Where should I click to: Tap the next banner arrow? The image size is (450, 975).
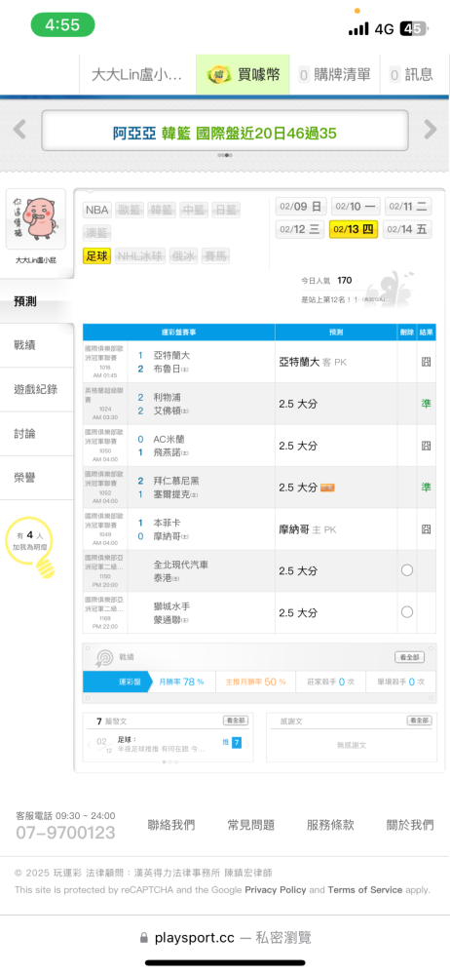431,130
